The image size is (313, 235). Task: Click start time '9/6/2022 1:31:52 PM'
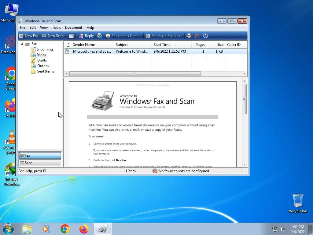tap(170, 51)
